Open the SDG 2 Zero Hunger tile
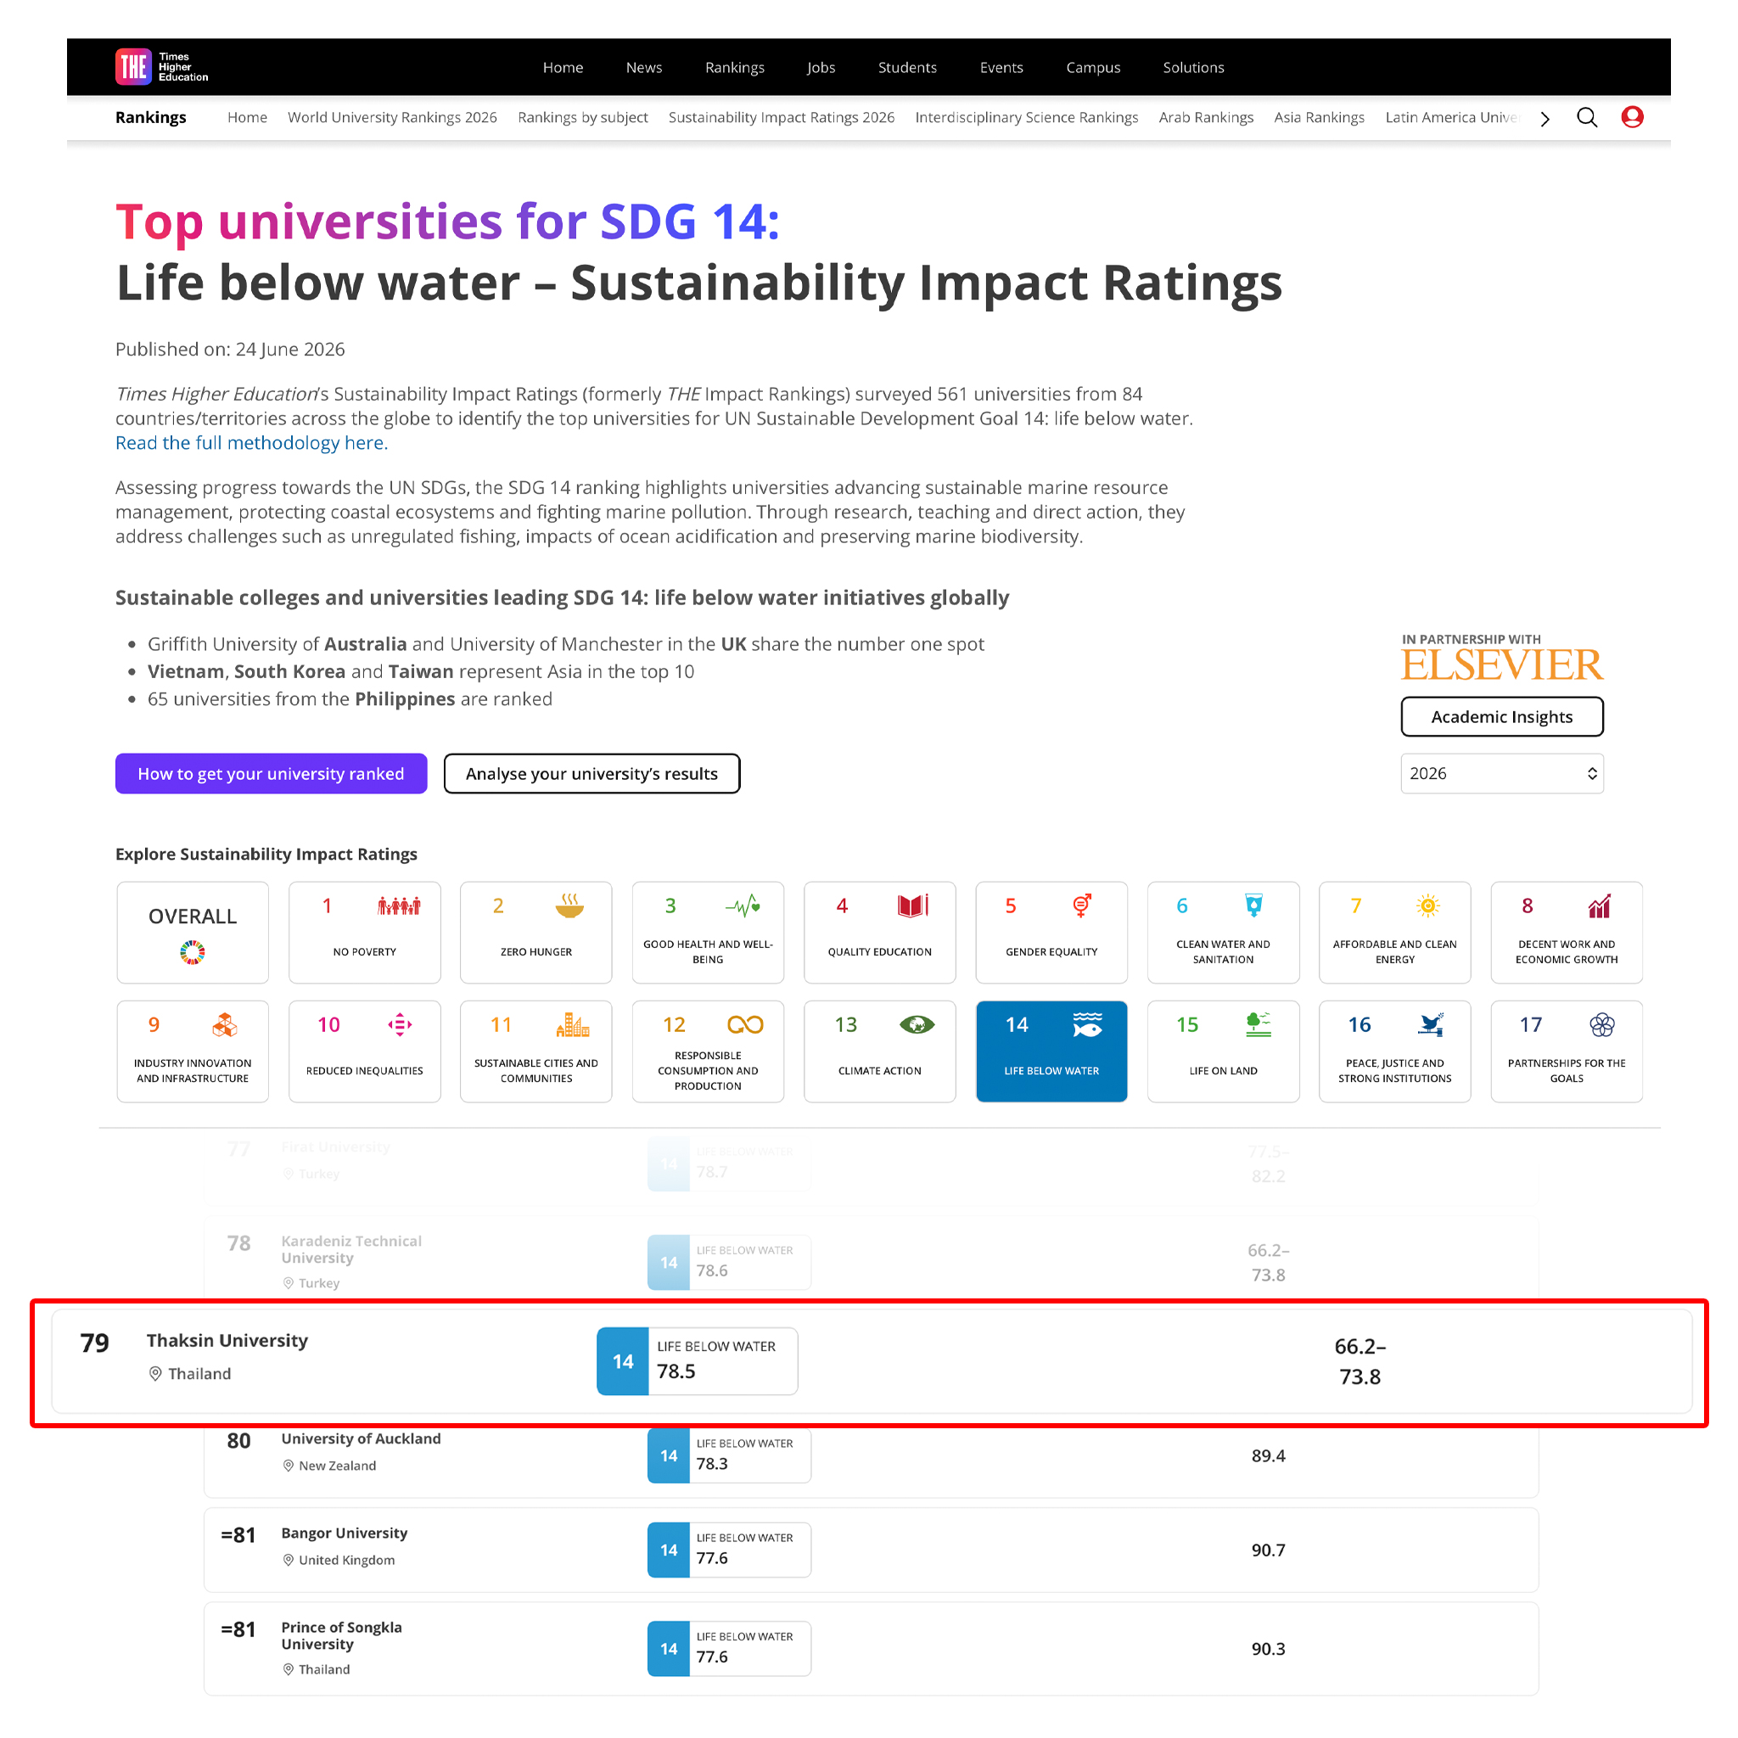The width and height of the screenshot is (1738, 1738). point(536,932)
